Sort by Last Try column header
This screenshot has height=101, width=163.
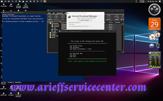111,22
